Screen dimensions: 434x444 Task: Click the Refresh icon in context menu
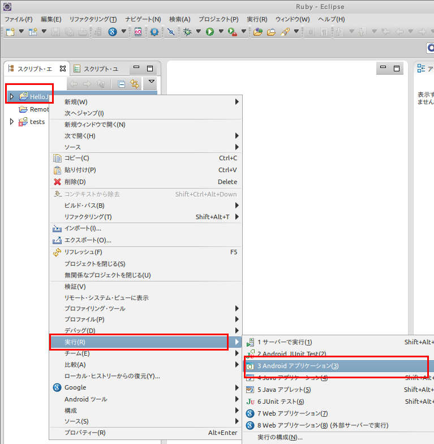point(57,252)
